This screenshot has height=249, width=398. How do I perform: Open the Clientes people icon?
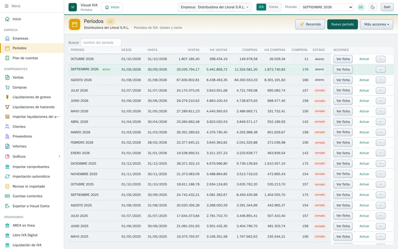[x=7, y=127]
